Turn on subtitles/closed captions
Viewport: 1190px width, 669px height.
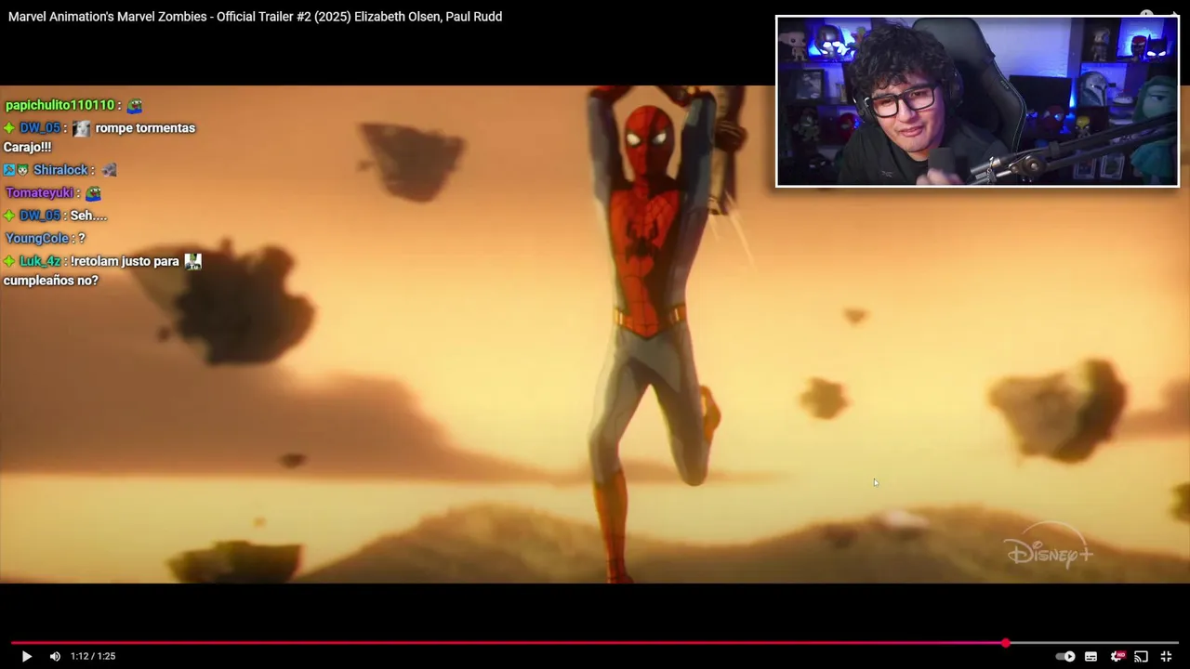[x=1091, y=656]
